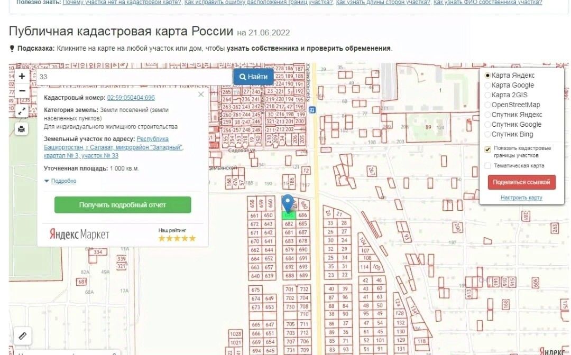Click parcel 681 on the map

pyautogui.click(x=289, y=232)
